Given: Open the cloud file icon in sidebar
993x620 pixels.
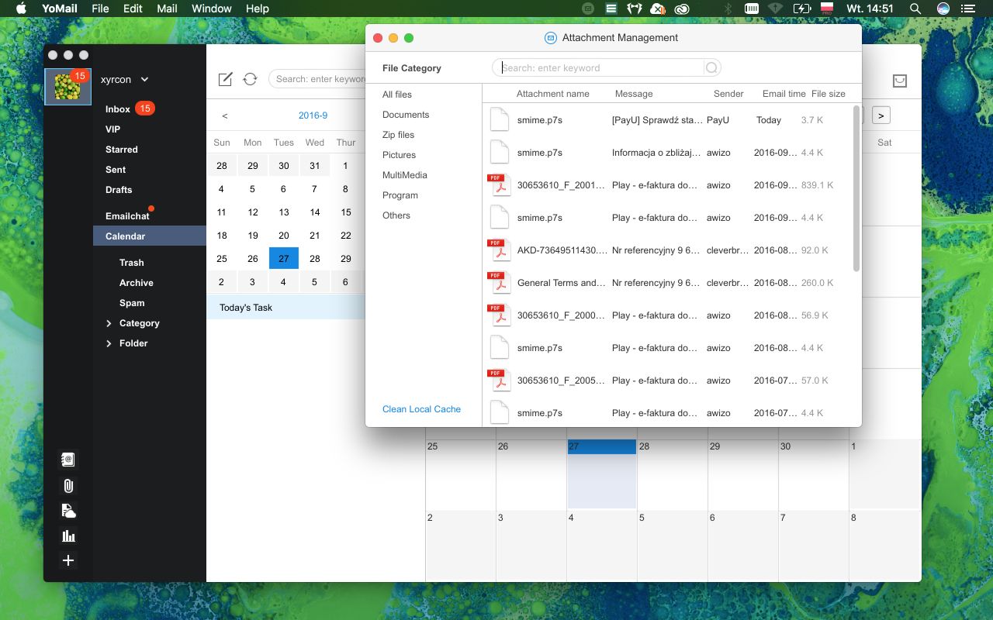Looking at the screenshot, I should click(68, 511).
